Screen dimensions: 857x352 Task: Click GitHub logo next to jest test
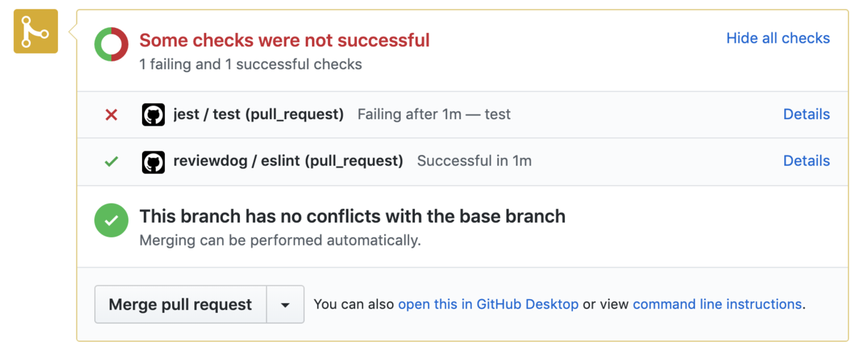click(x=154, y=115)
